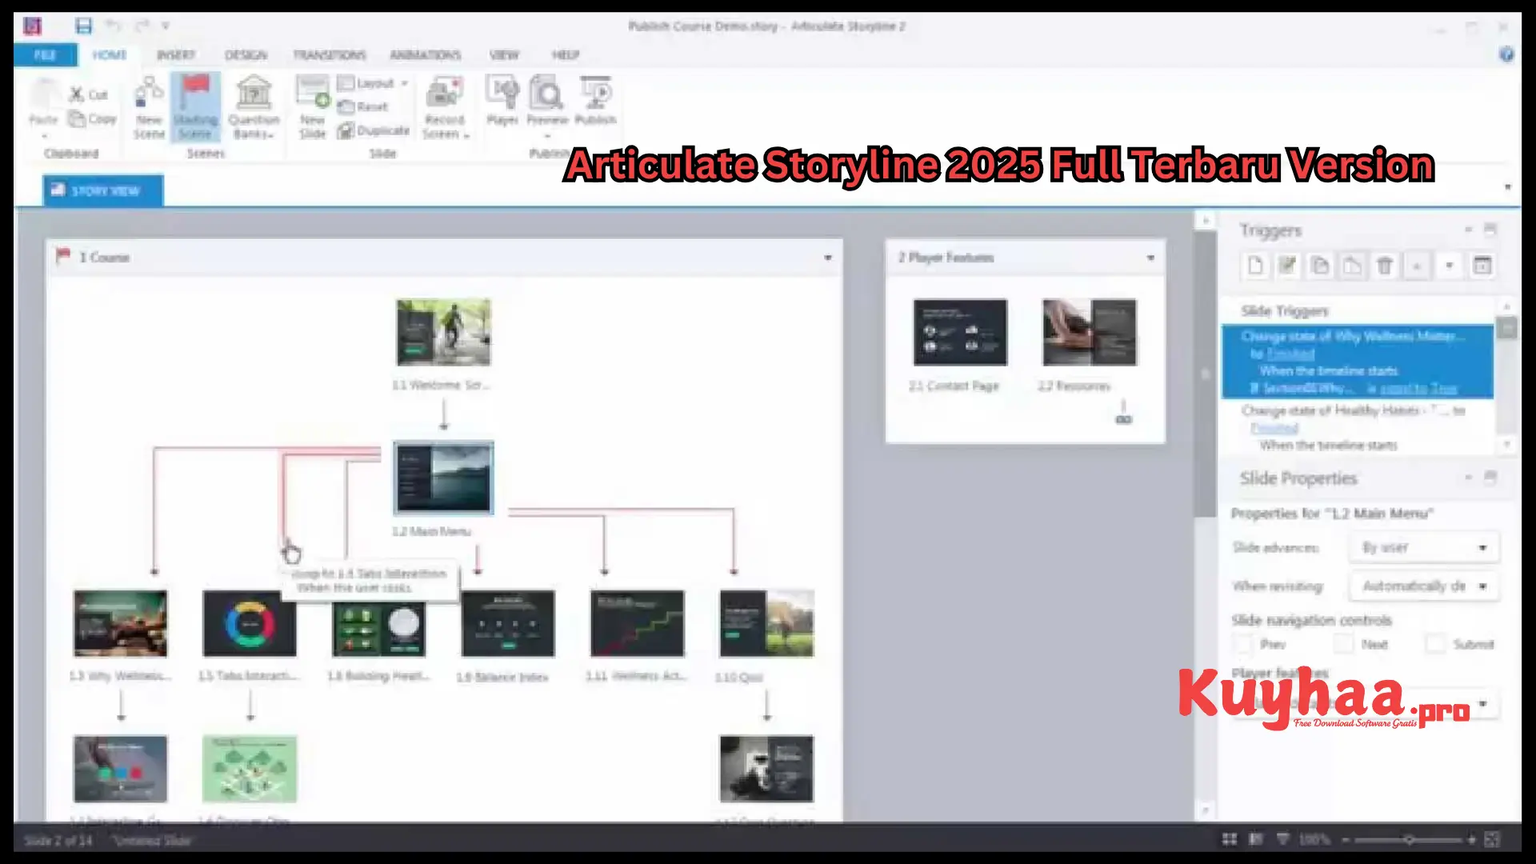
Task: Toggle the Next navigation checkbox
Action: coord(1344,644)
